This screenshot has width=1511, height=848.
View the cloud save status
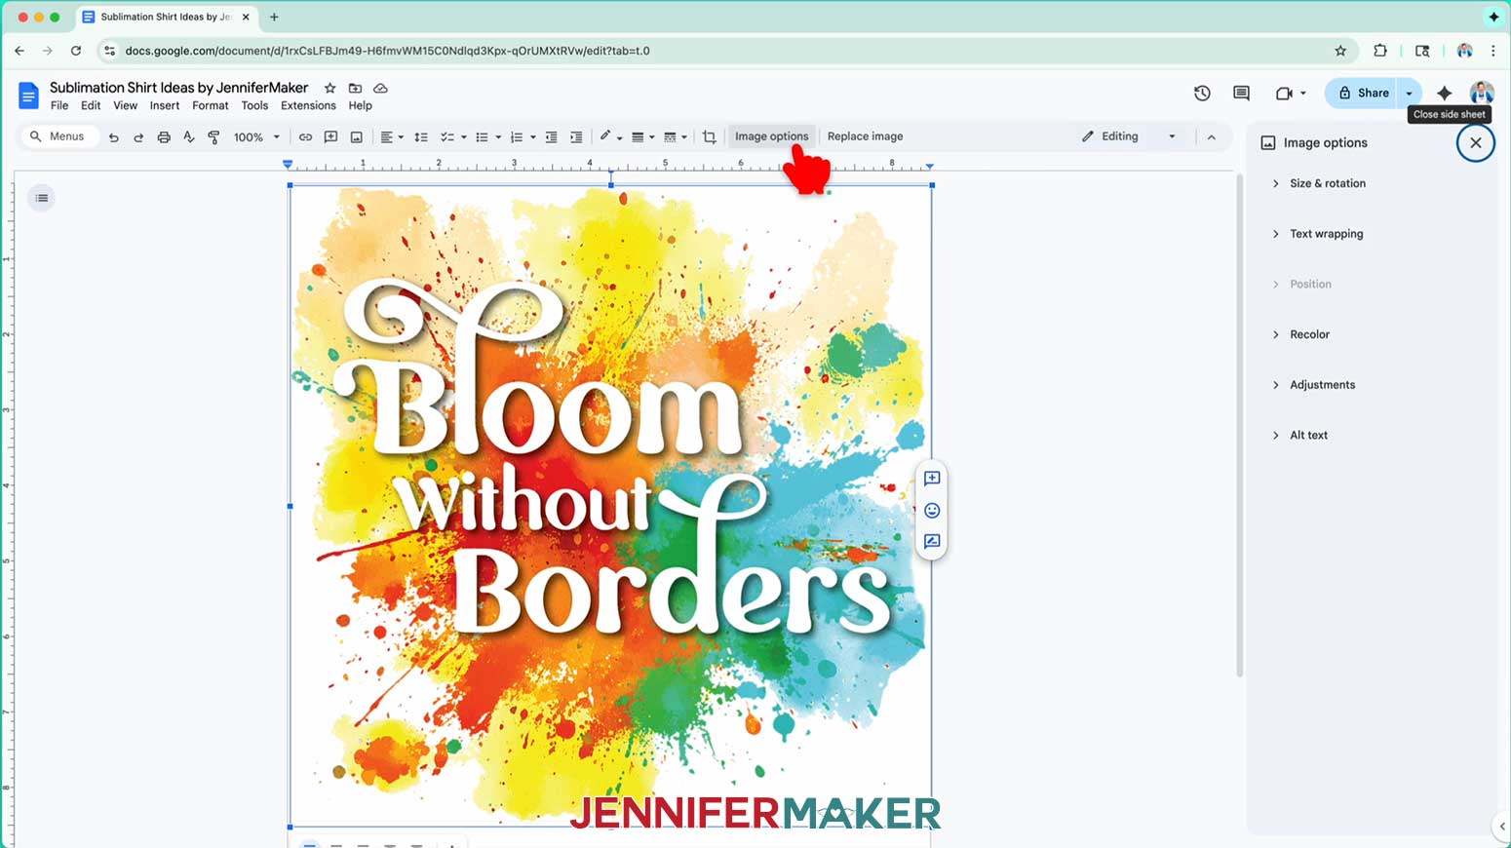coord(380,88)
